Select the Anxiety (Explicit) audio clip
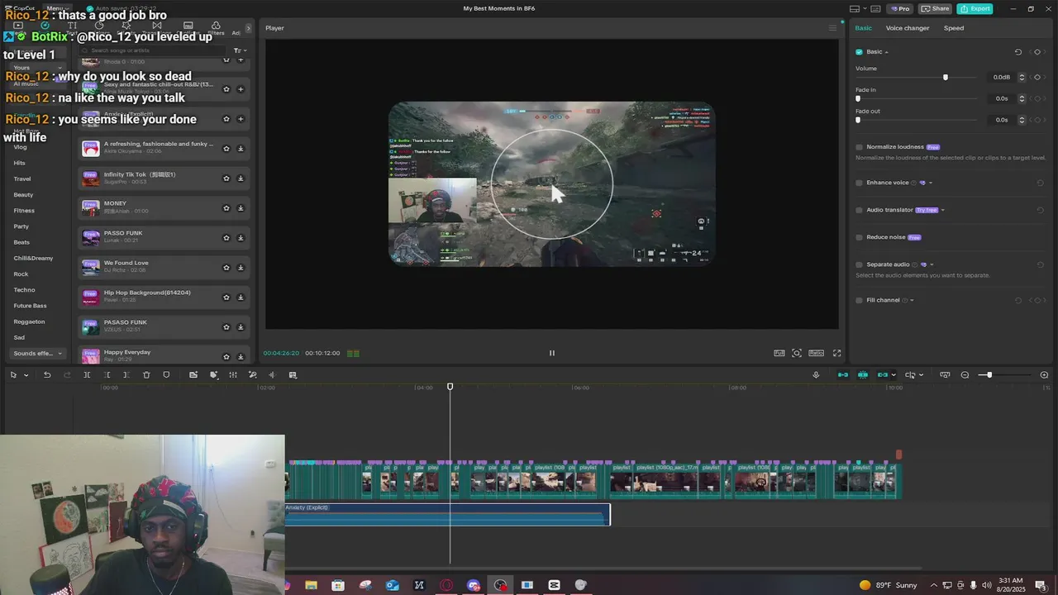This screenshot has width=1058, height=595. point(447,514)
